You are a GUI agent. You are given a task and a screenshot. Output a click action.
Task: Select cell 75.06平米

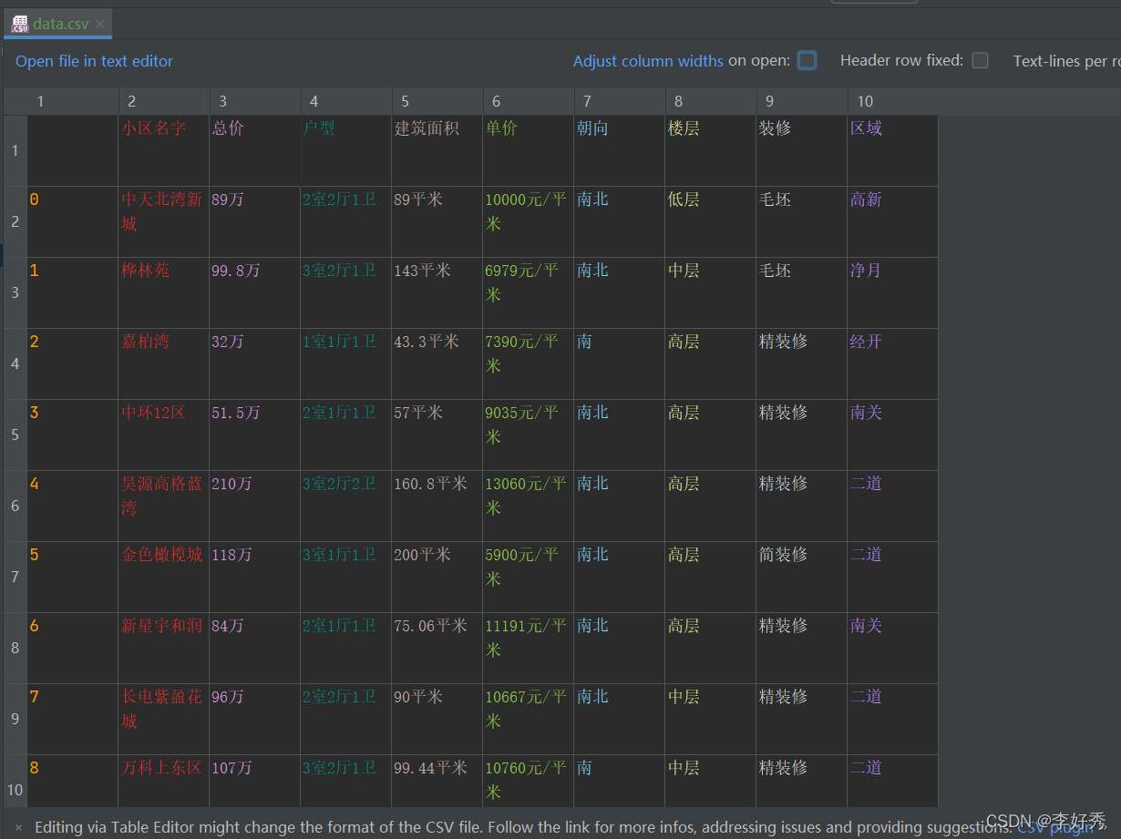[x=437, y=648]
